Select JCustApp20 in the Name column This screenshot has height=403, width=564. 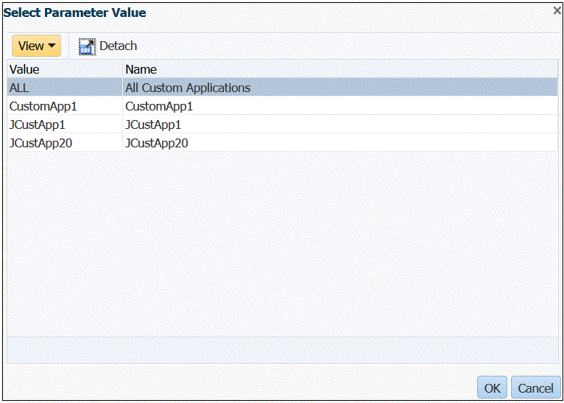(x=157, y=143)
